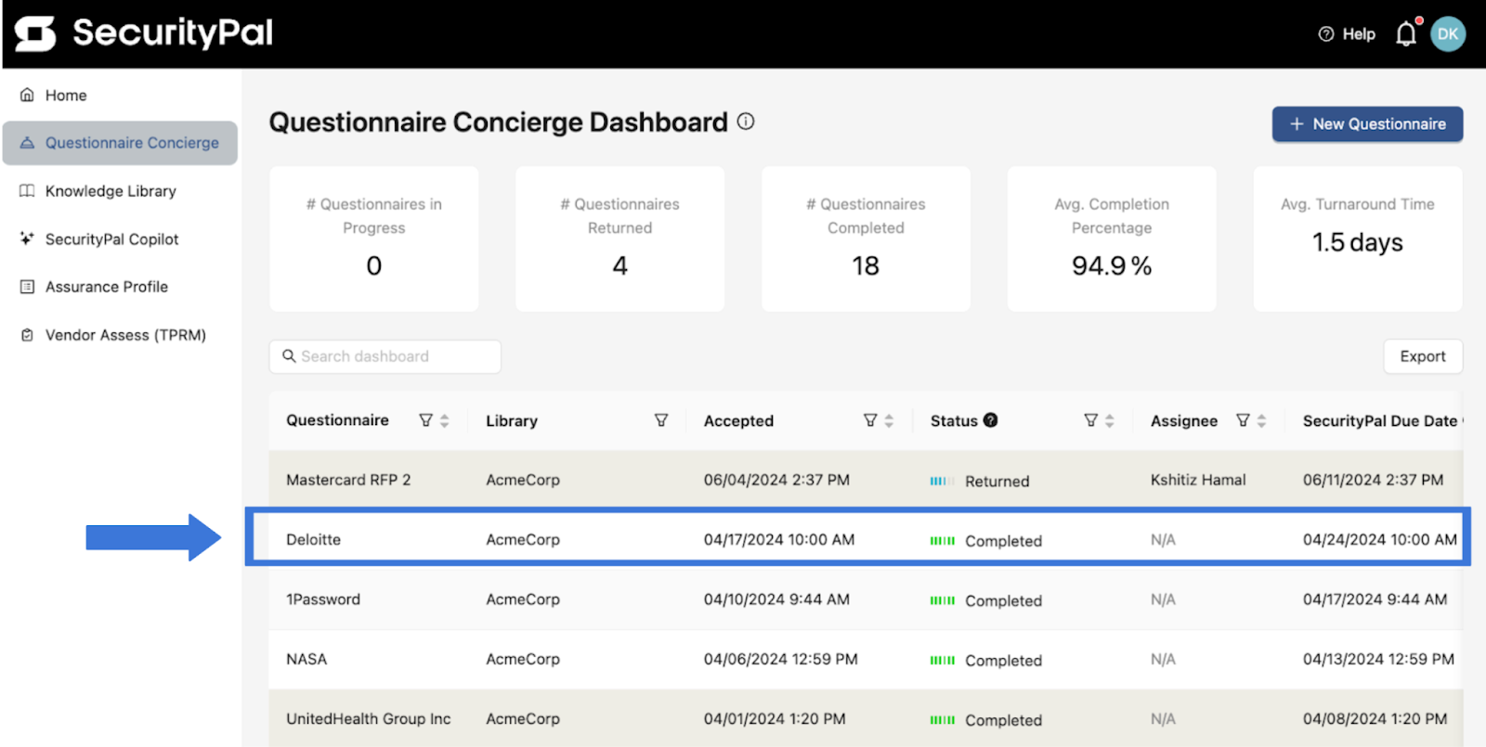
Task: Click the search magnifier icon
Action: point(289,356)
